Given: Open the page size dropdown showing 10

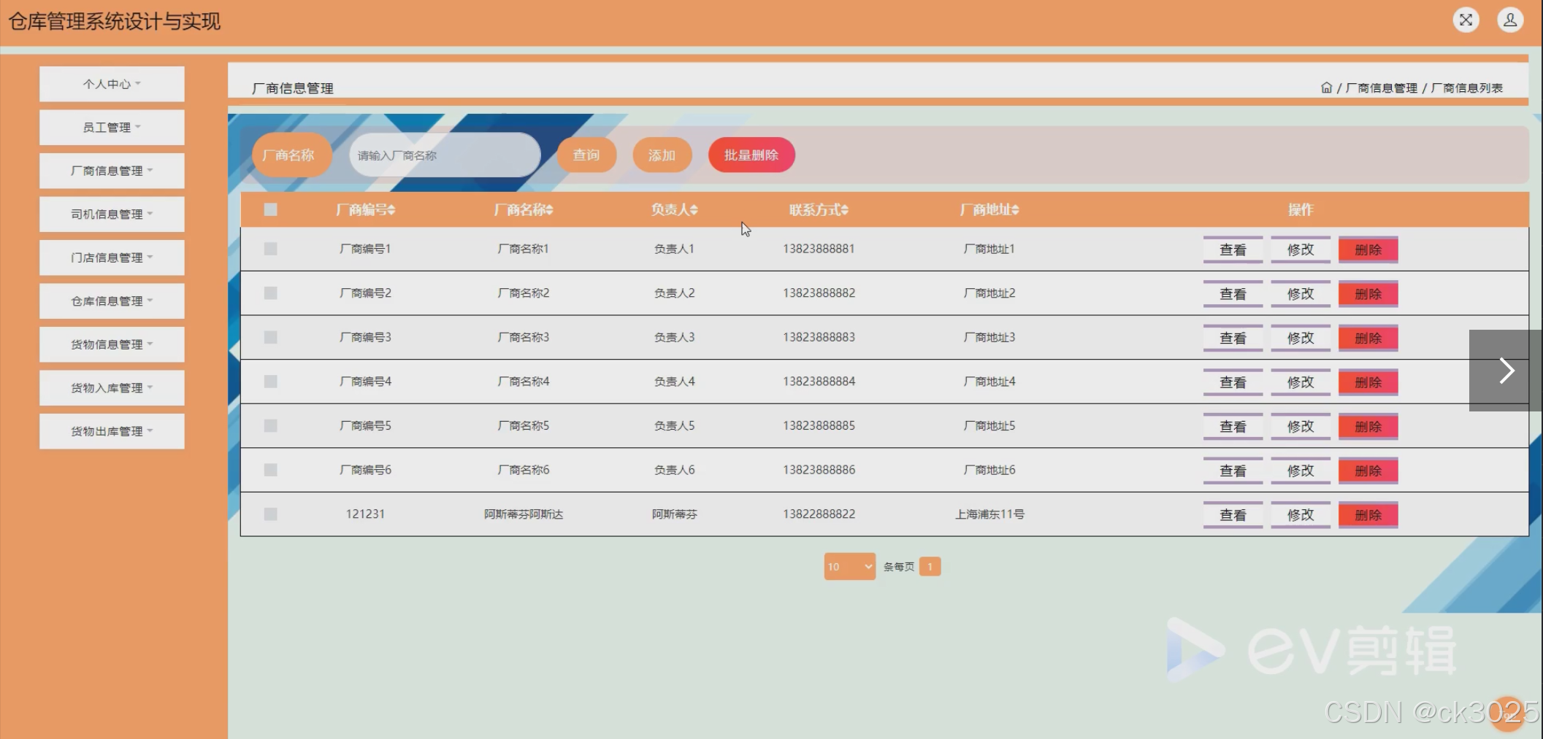Looking at the screenshot, I should click(x=849, y=567).
